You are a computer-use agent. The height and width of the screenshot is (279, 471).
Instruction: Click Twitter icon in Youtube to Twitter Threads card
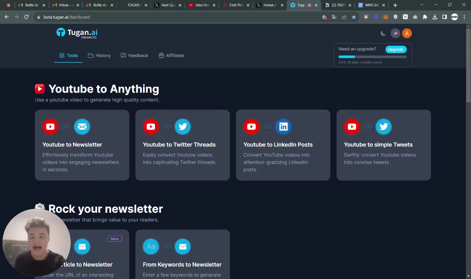pyautogui.click(x=183, y=127)
